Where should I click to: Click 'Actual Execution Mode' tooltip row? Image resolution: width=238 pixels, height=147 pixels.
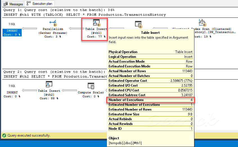(151, 62)
